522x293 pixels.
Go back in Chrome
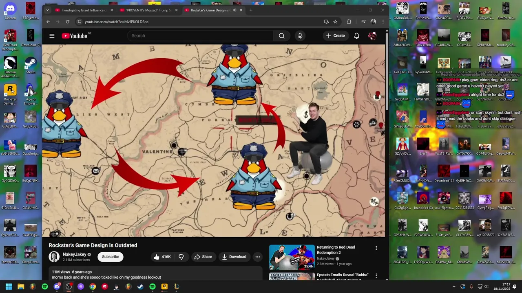[x=48, y=22]
